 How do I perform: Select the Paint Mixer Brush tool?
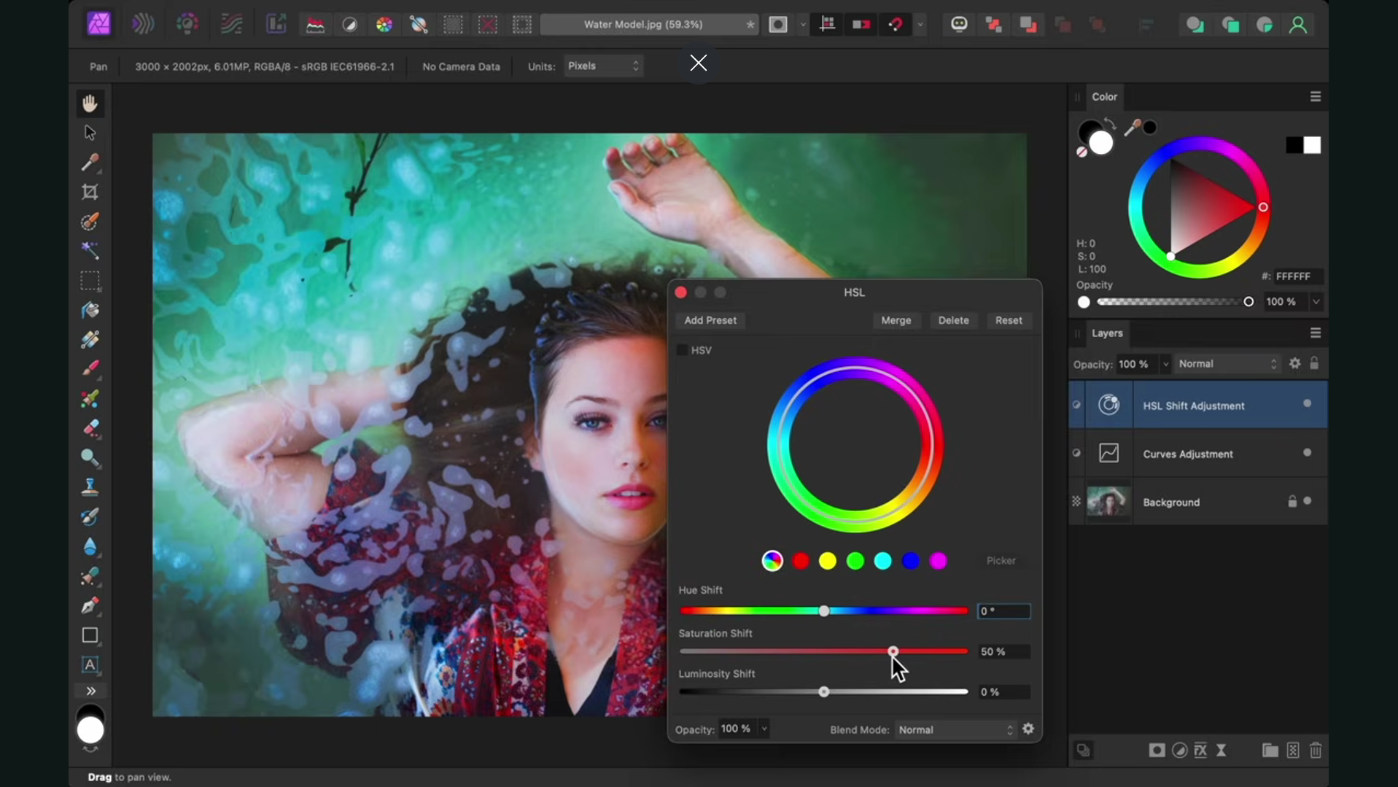coord(90,399)
